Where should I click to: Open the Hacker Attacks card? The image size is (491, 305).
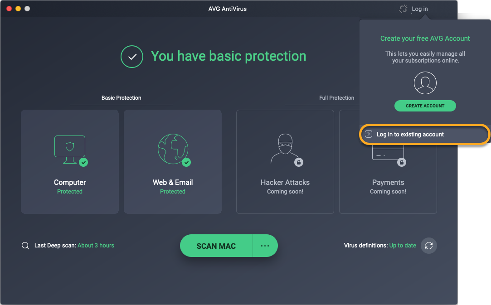[285, 162]
